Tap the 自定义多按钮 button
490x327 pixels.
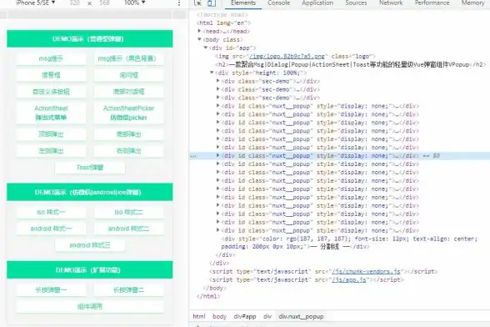51,92
